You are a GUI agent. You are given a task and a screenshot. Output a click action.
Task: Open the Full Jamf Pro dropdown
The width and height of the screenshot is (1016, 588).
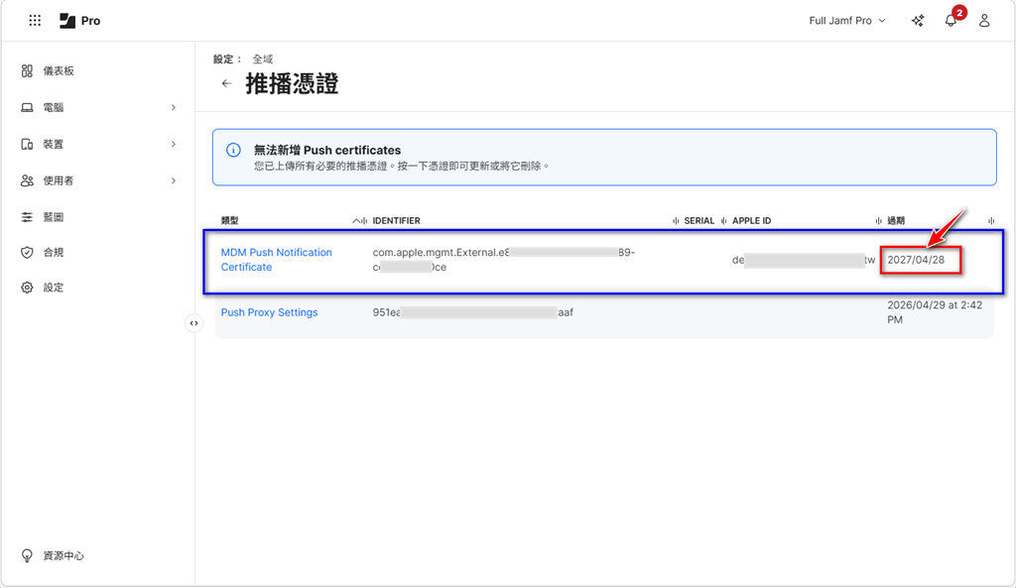847,21
